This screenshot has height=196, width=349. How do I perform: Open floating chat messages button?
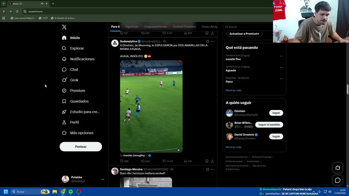[338, 180]
